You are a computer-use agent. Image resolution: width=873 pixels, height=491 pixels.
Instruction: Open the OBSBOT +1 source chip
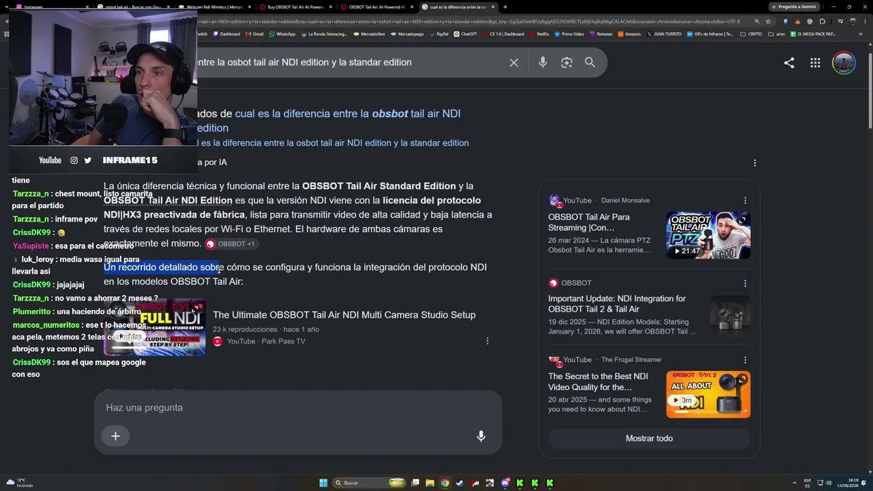[231, 244]
